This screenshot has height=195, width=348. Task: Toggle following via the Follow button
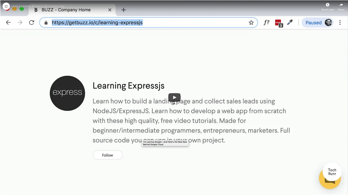pyautogui.click(x=107, y=155)
